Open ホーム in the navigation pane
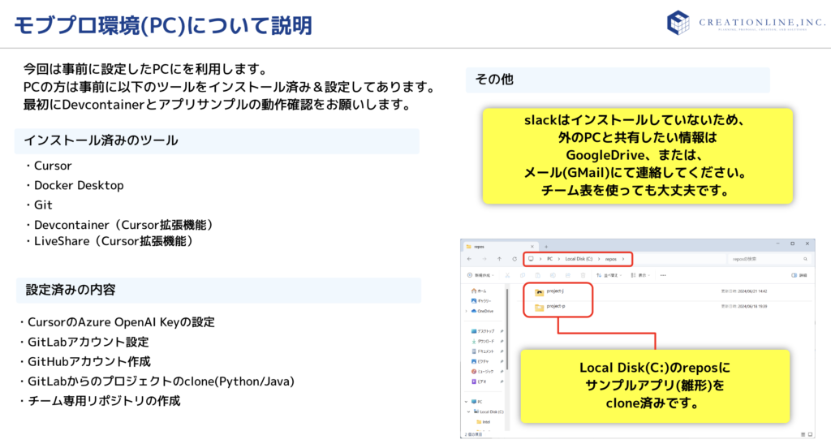831x444 pixels. tap(479, 291)
